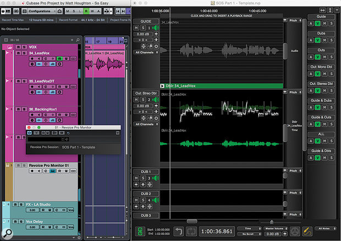Click the DUB 1 speaker icon
341x241 pixels.
pyautogui.click(x=156, y=178)
